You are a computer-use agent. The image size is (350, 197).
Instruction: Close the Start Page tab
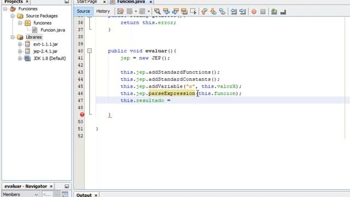[104, 2]
